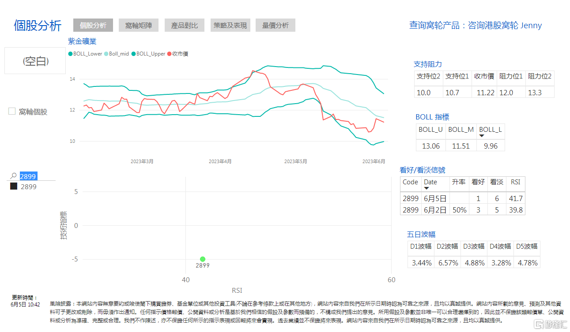Image resolution: width=570 pixels, height=332 pixels.
Task: Click the 13.06 BOLL_U value
Action: (431, 146)
